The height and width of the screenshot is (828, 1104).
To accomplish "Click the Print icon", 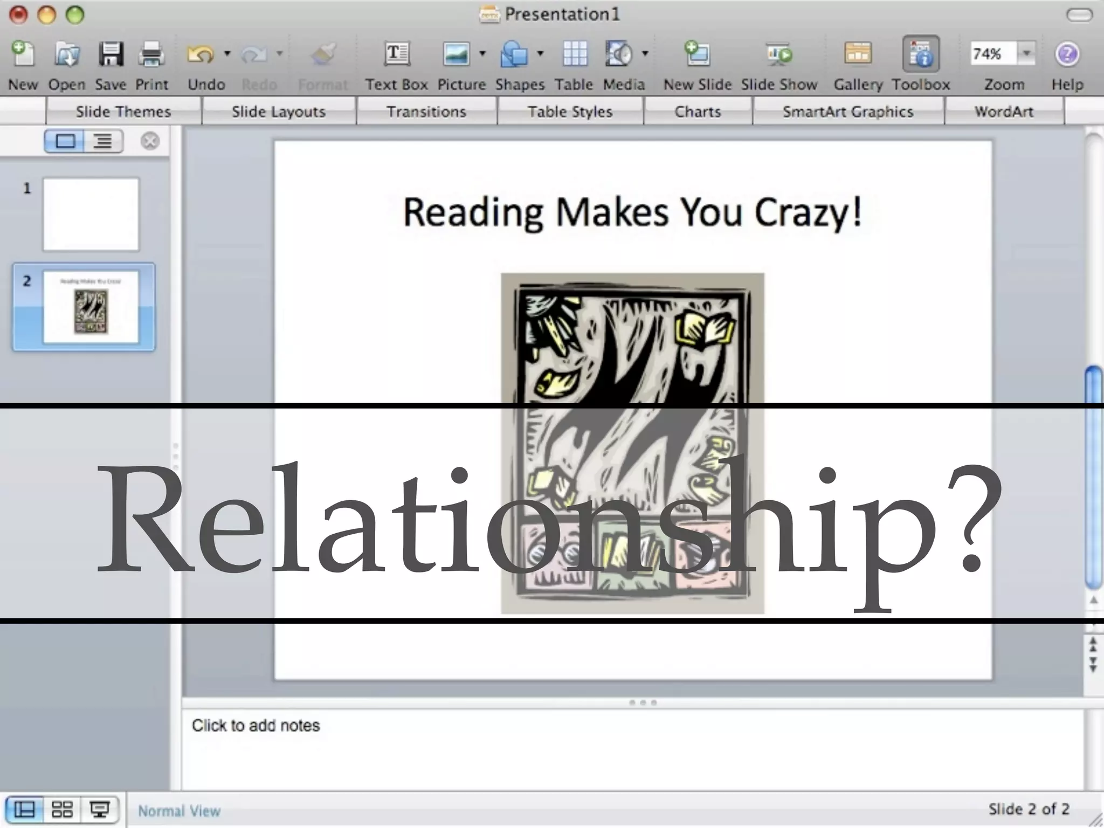I will pyautogui.click(x=151, y=54).
